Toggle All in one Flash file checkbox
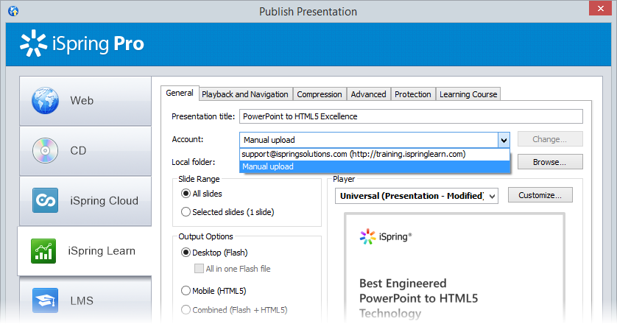The width and height of the screenshot is (617, 324). (199, 269)
